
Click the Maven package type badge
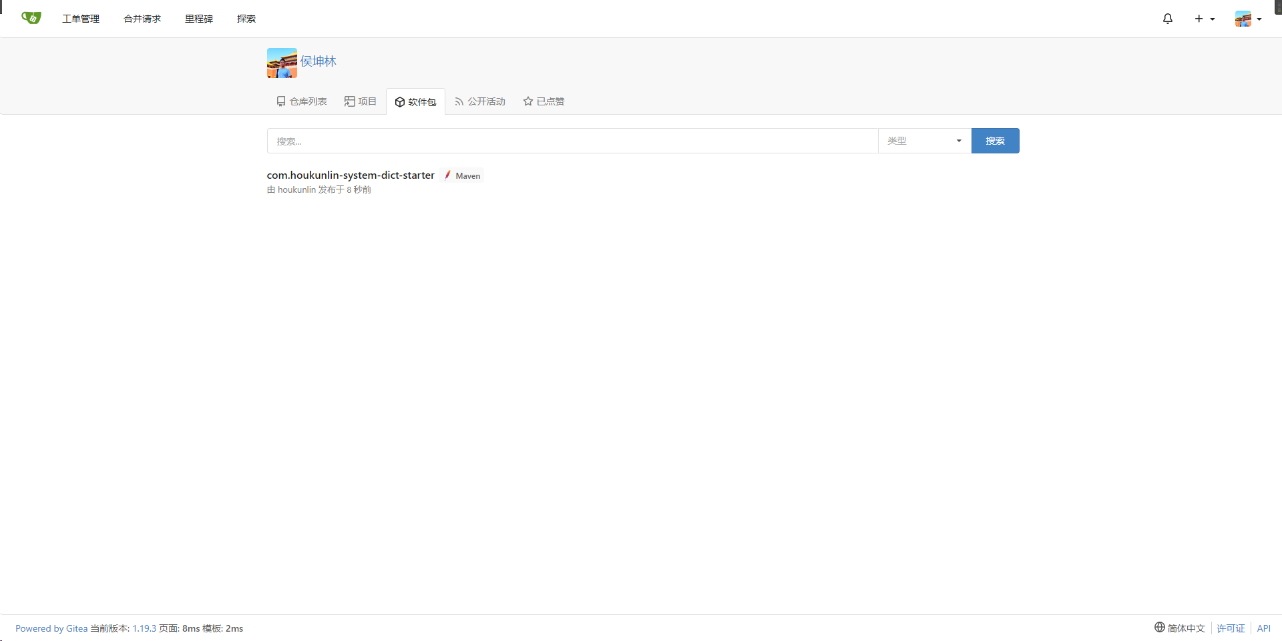(x=462, y=175)
